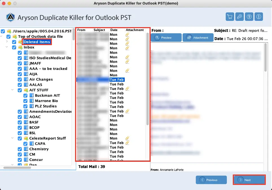Image resolution: width=272 pixels, height=190 pixels.
Task: Click the PST file folder icon
Action: pyautogui.click(x=9, y=31)
